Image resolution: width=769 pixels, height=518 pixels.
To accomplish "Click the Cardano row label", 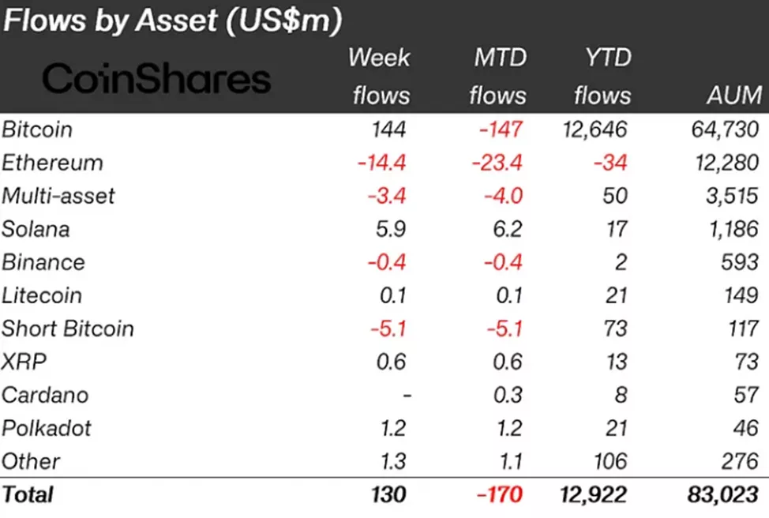I will [x=45, y=395].
